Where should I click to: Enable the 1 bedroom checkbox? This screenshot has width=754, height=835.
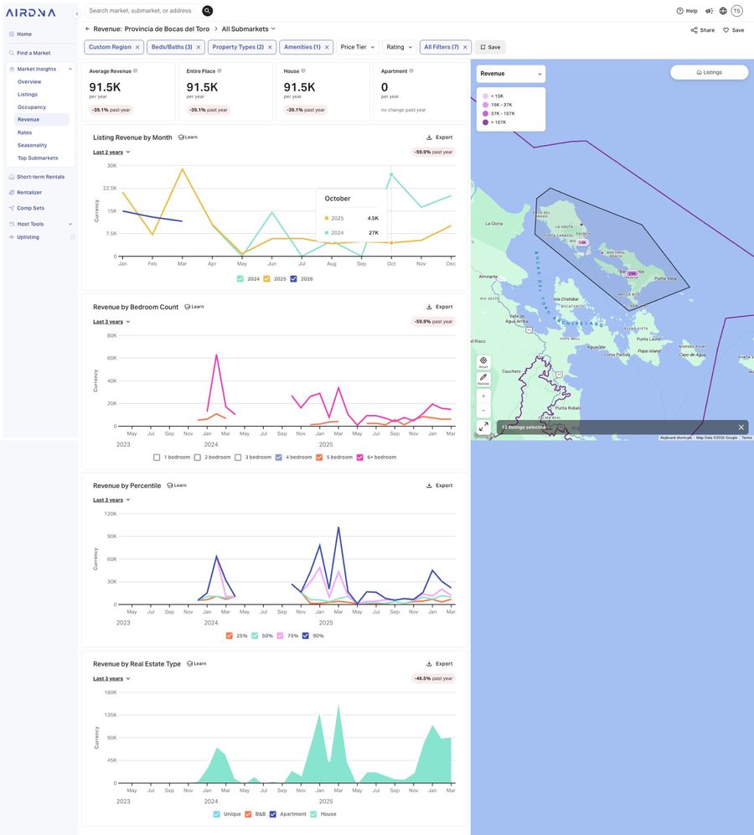click(x=157, y=456)
